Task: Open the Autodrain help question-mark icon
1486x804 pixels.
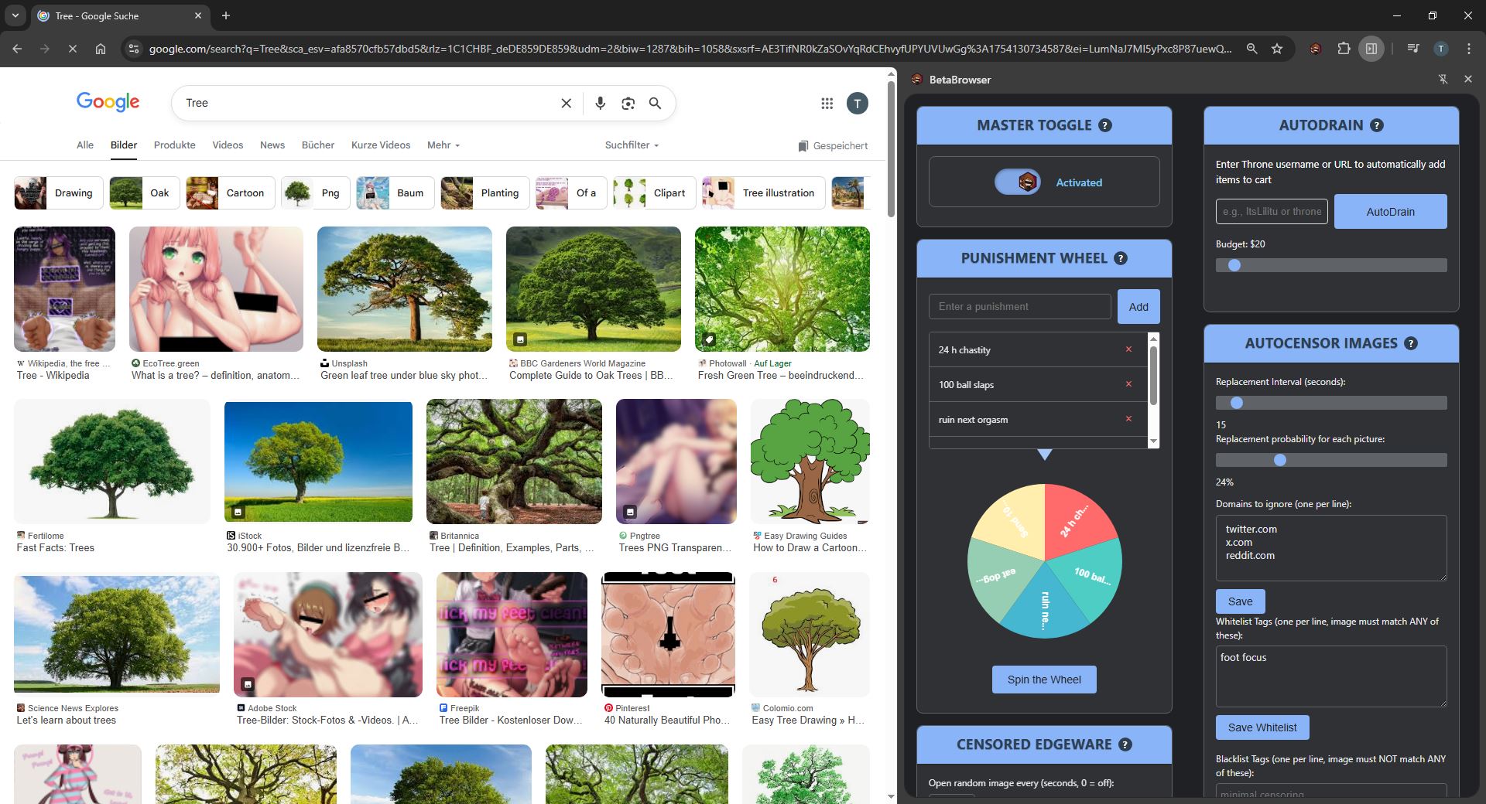Action: 1376,125
